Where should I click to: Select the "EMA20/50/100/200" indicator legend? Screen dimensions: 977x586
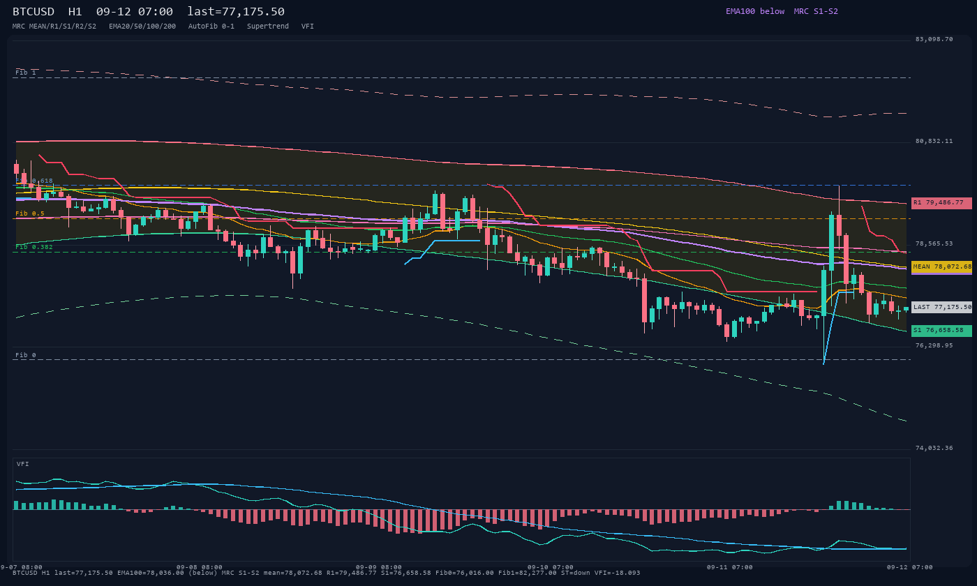[142, 27]
